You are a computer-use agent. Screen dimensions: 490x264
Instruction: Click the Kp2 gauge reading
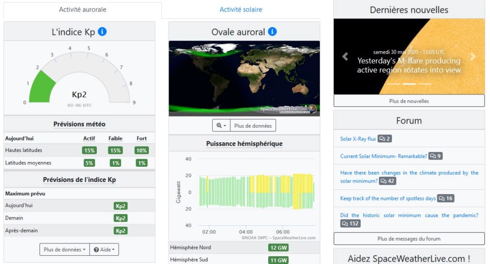[x=79, y=94]
